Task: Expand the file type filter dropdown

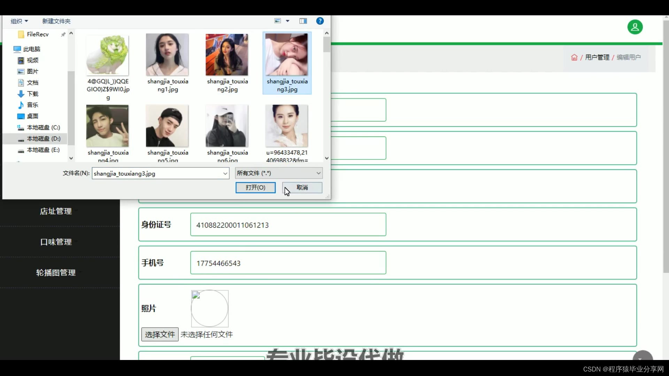Action: pos(318,173)
